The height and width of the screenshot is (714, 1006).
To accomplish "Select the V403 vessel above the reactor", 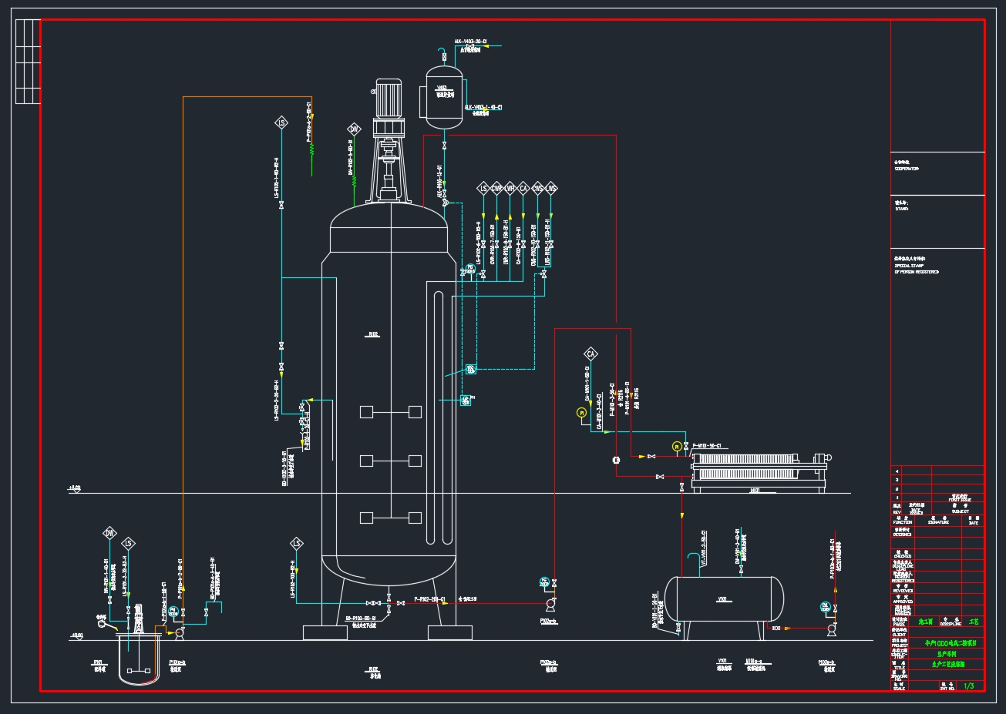I will click(443, 96).
